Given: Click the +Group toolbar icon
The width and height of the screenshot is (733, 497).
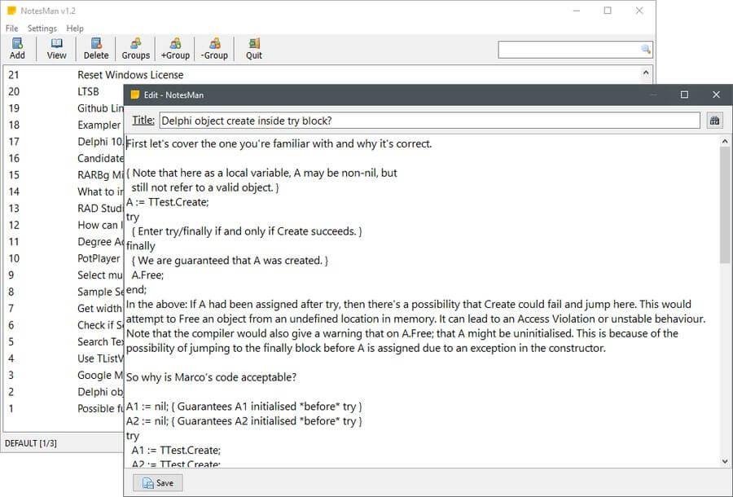Looking at the screenshot, I should 175,49.
